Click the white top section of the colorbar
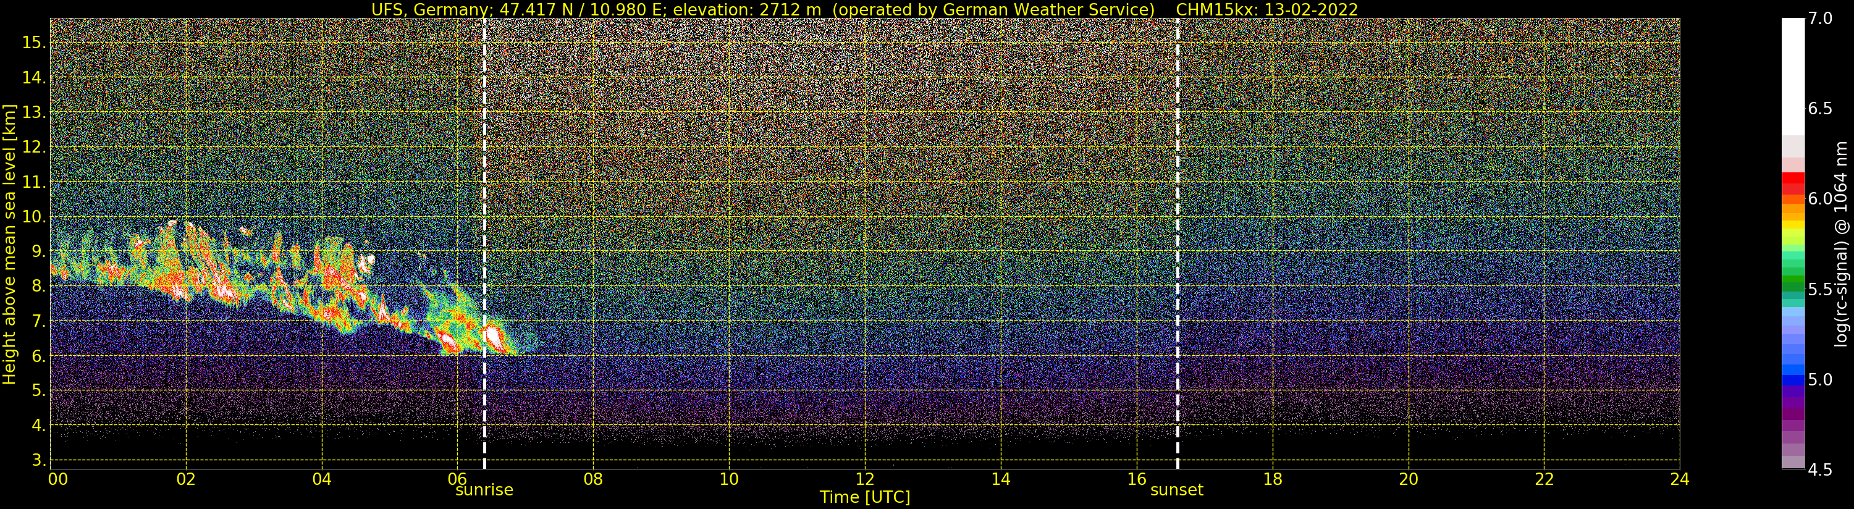Image resolution: width=1854 pixels, height=509 pixels. (1793, 77)
